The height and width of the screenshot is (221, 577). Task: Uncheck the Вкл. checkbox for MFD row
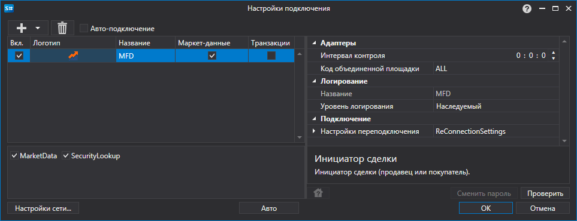click(x=19, y=56)
